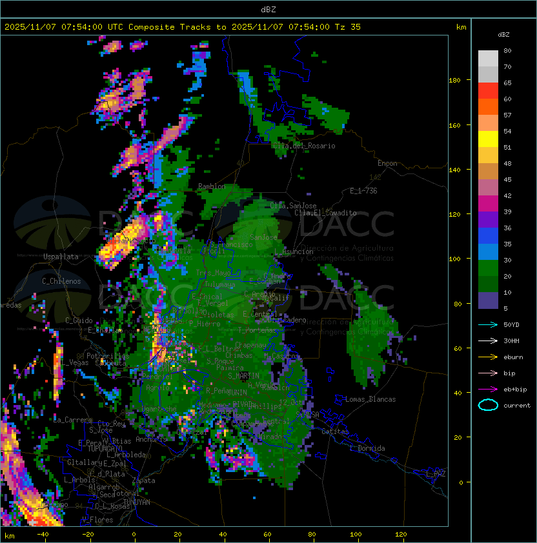The width and height of the screenshot is (537, 543).
Task: Click the 0 km horizontal axis tick
Action: 134,535
